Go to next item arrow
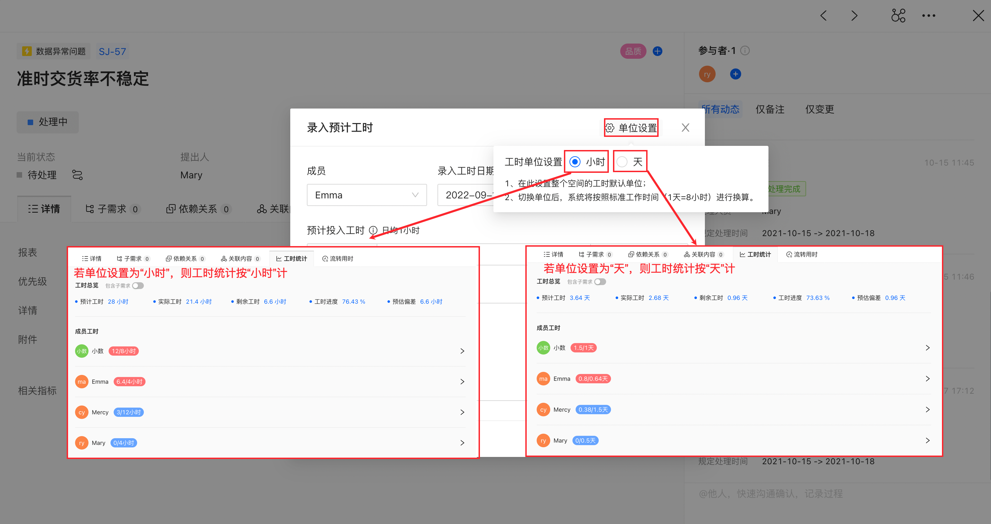The height and width of the screenshot is (524, 991). point(854,16)
